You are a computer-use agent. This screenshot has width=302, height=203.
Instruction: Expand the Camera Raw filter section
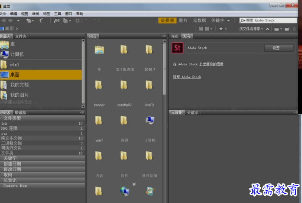coord(42,186)
